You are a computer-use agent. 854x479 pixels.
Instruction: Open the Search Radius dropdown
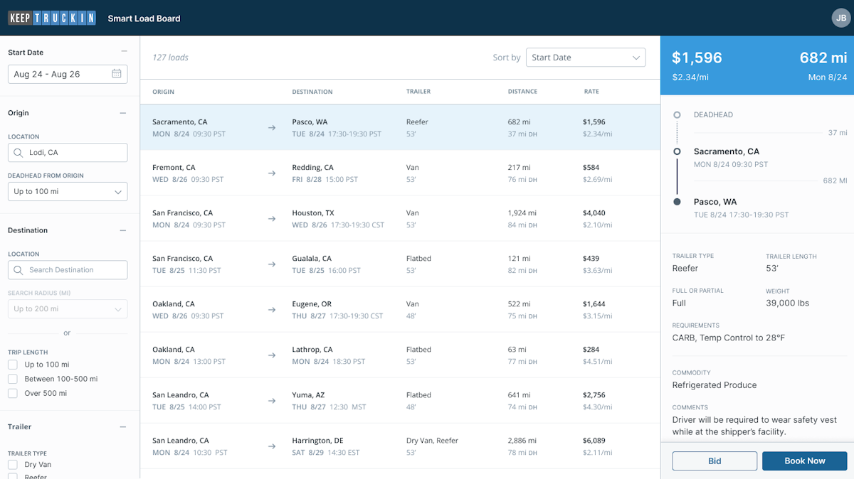pos(68,308)
